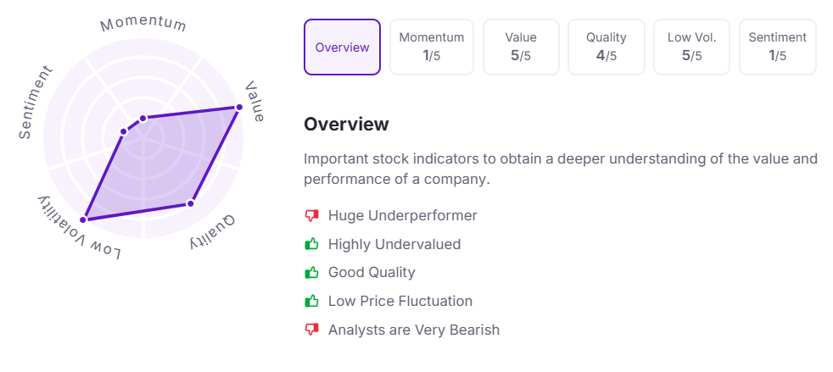The width and height of the screenshot is (833, 372).
Task: Click the Momentum axis label on radar chart
Action: click(143, 23)
